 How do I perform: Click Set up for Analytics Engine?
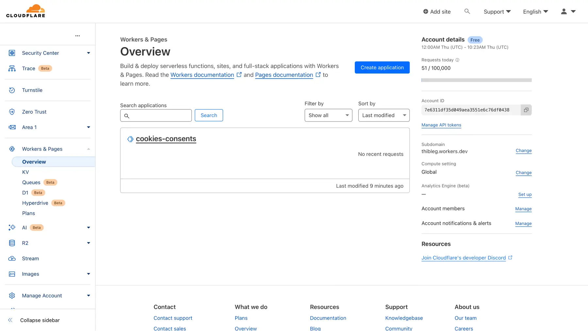pyautogui.click(x=525, y=194)
